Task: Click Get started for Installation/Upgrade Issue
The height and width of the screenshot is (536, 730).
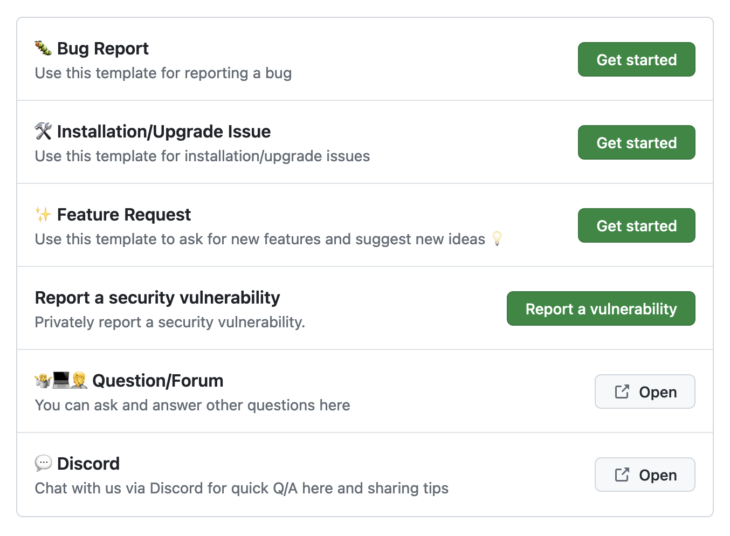Action: 636,142
